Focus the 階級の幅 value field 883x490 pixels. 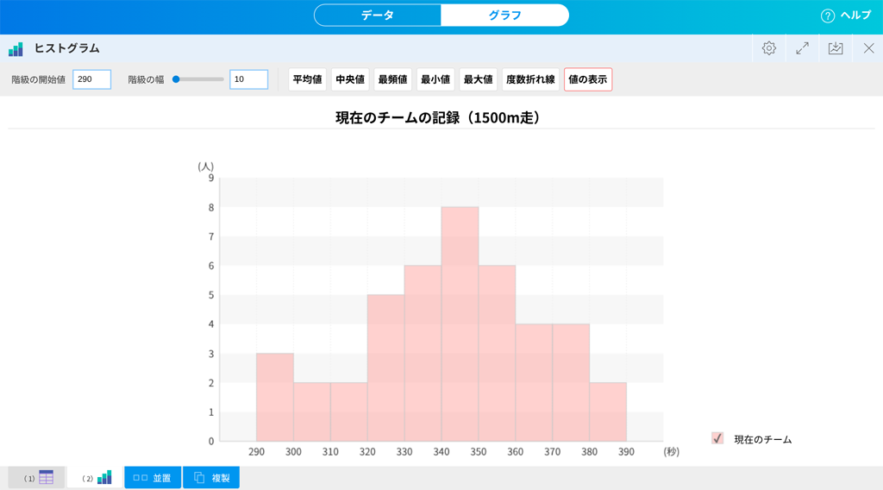249,79
